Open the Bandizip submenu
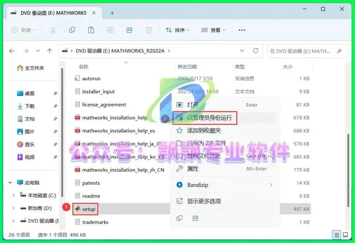The width and height of the screenshot is (355, 243). pyautogui.click(x=226, y=185)
